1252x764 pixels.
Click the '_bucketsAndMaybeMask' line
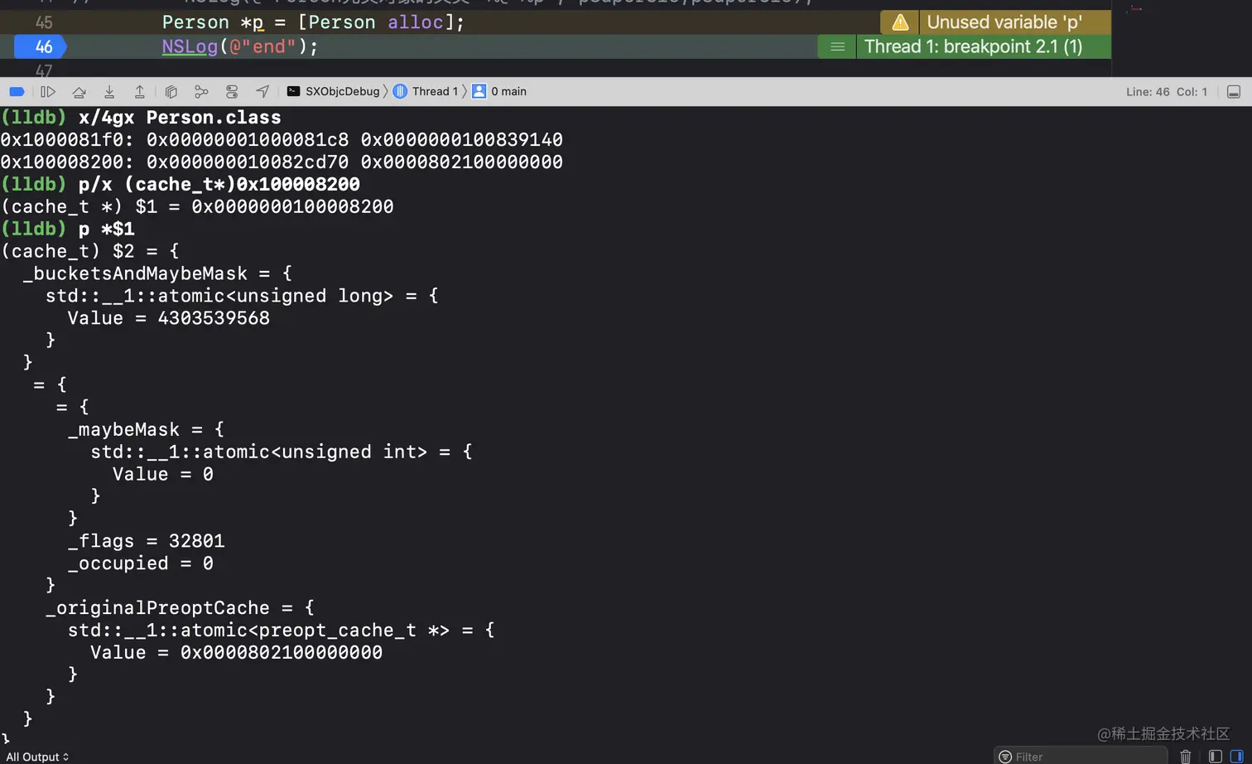157,273
